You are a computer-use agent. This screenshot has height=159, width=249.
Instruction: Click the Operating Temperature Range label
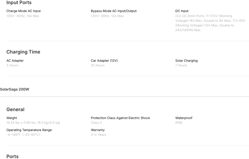point(29,130)
